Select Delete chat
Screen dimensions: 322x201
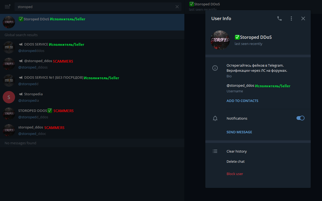pos(235,161)
